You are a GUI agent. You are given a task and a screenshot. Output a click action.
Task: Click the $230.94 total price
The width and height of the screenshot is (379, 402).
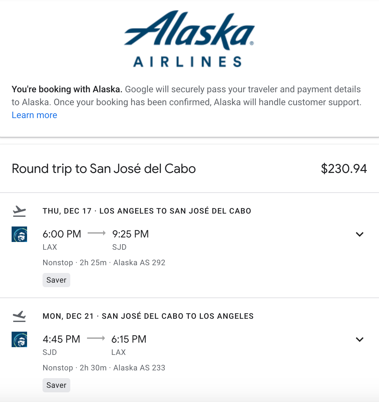(344, 169)
